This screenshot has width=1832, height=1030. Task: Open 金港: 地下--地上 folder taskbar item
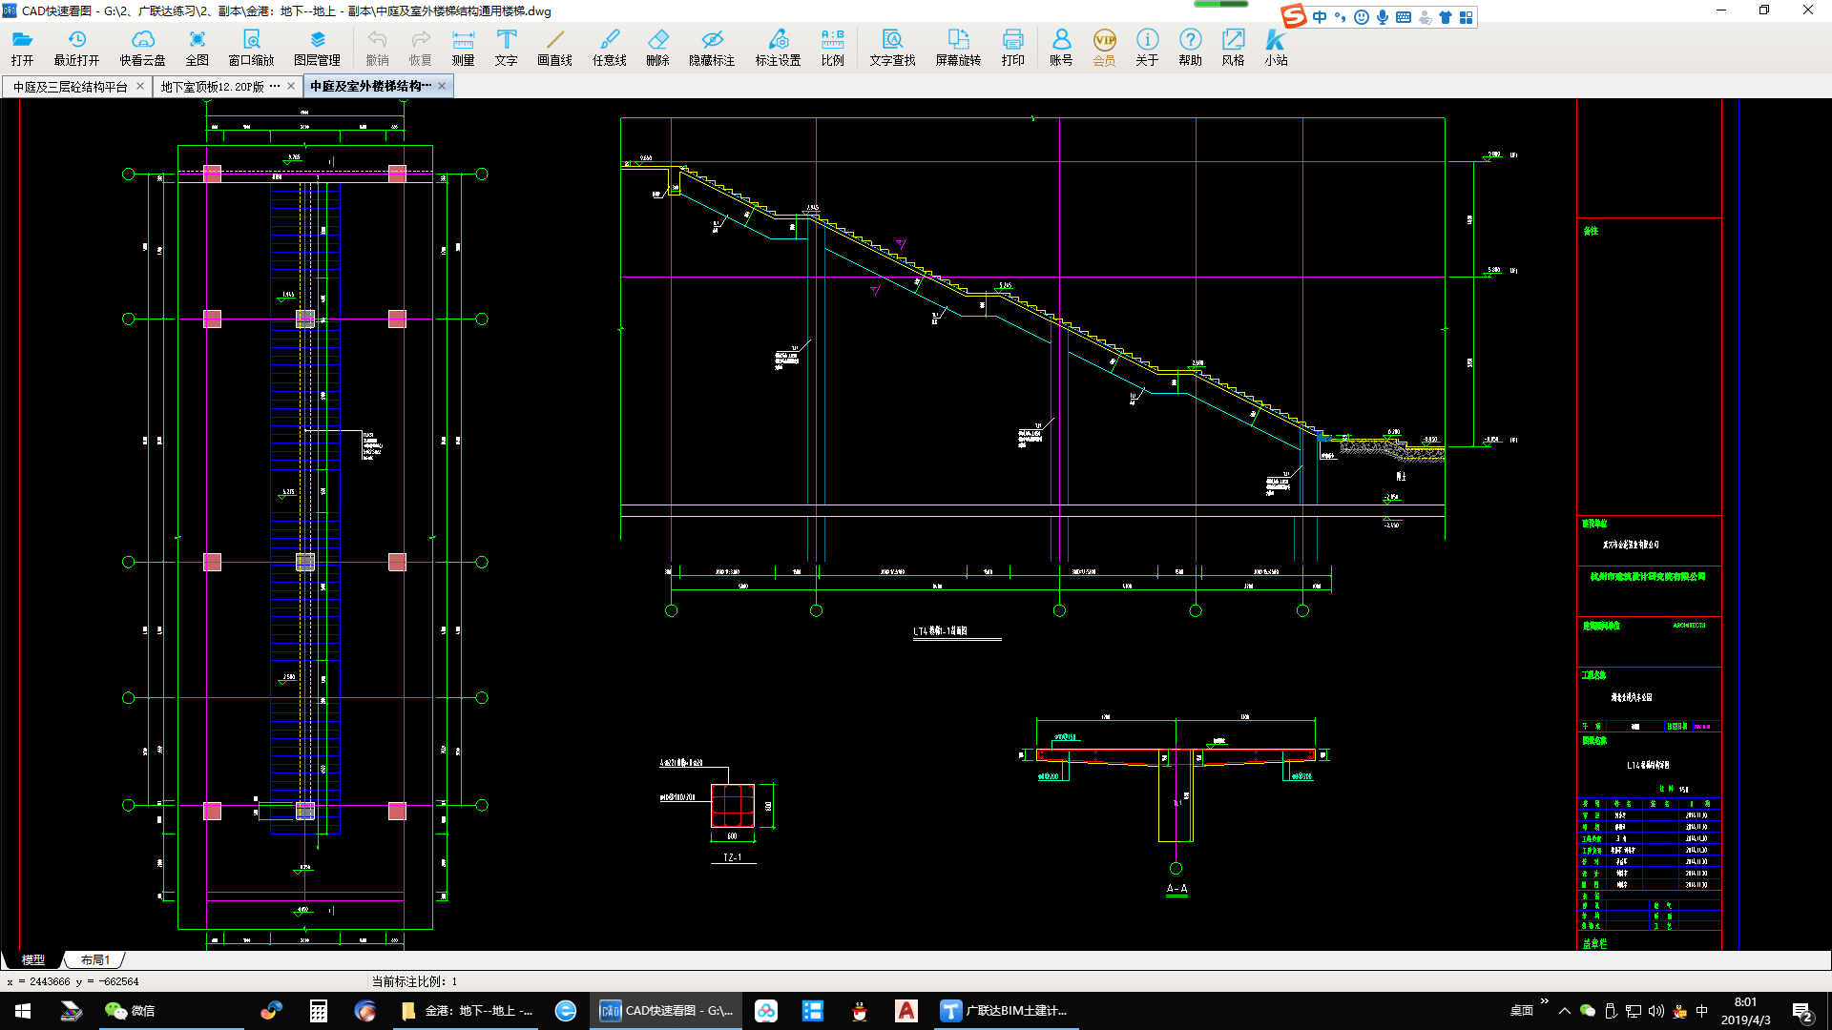pyautogui.click(x=468, y=1011)
